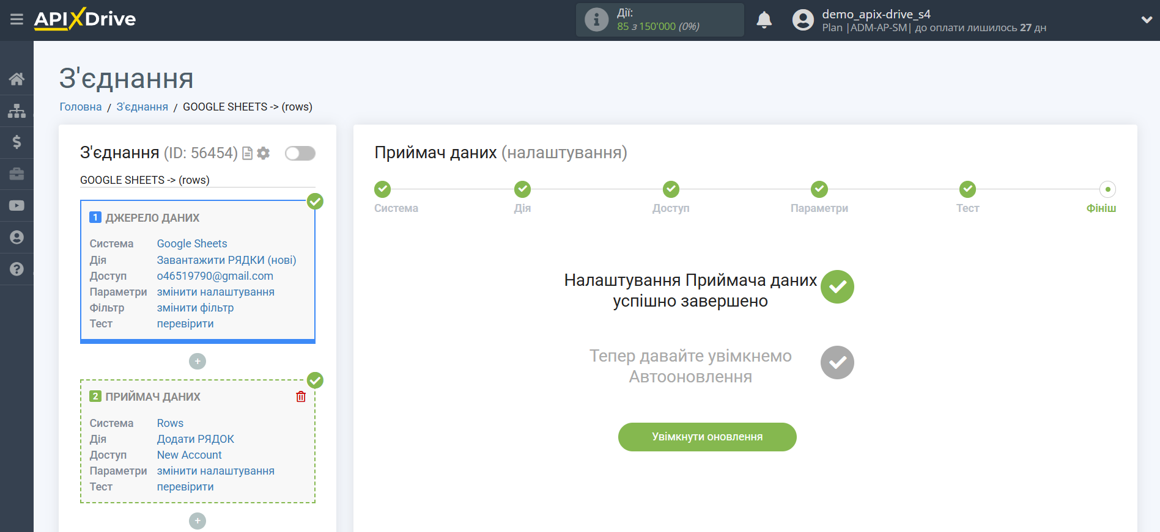Go to Тест step
Image resolution: width=1160 pixels, height=532 pixels.
(x=967, y=189)
